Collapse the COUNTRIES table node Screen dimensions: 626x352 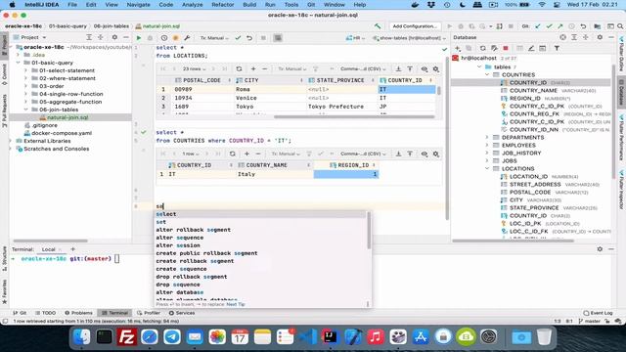tap(487, 74)
